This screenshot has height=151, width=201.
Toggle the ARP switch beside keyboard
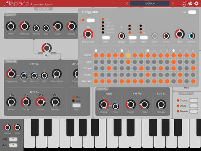point(13,139)
